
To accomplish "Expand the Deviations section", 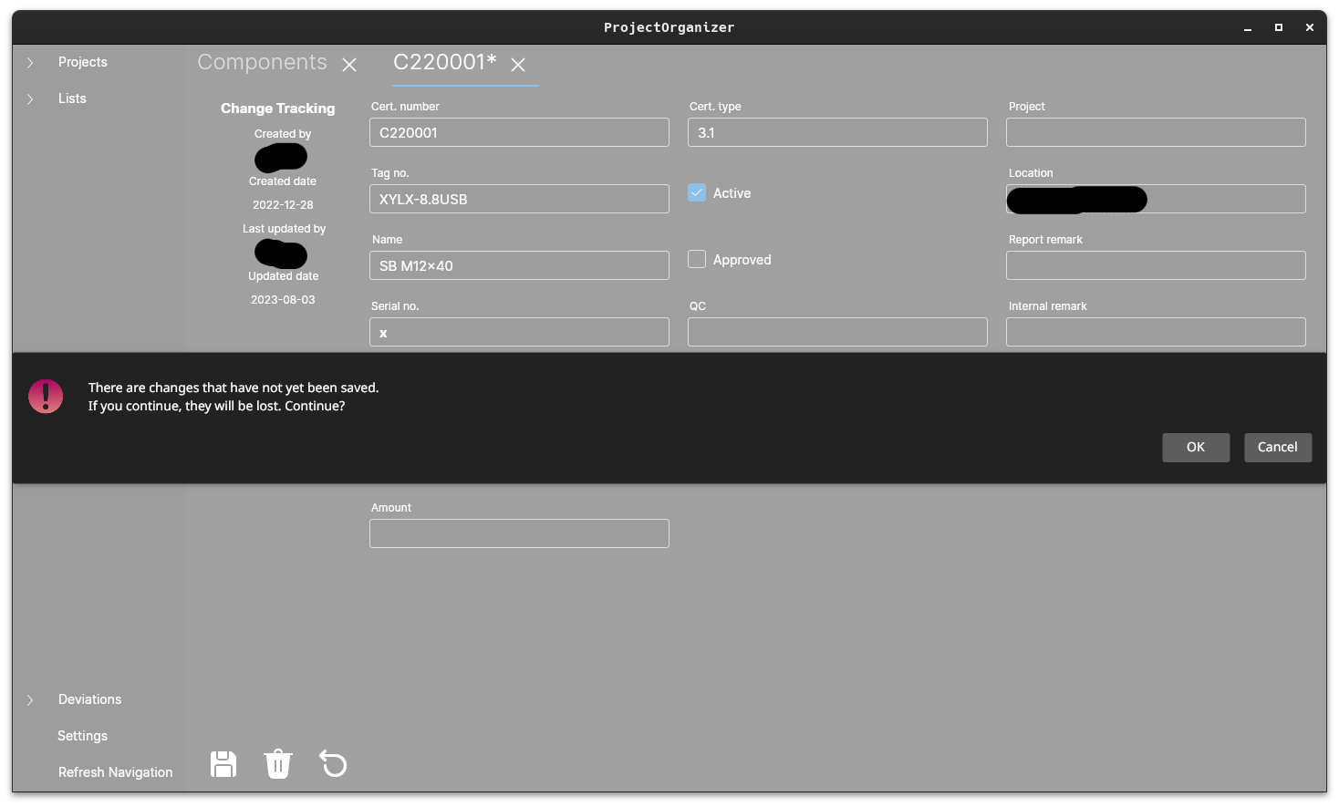I will coord(29,699).
